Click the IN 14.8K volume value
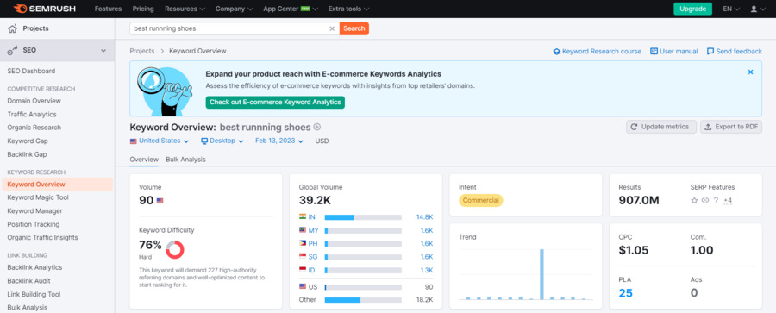The height and width of the screenshot is (313, 776). [x=424, y=217]
